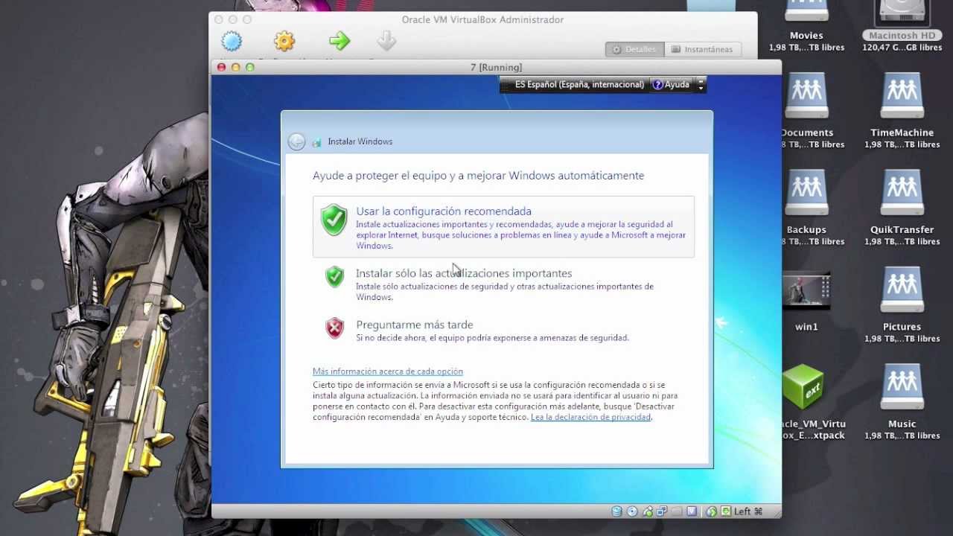
Task: Click the red shield with X icon
Action: [x=335, y=328]
